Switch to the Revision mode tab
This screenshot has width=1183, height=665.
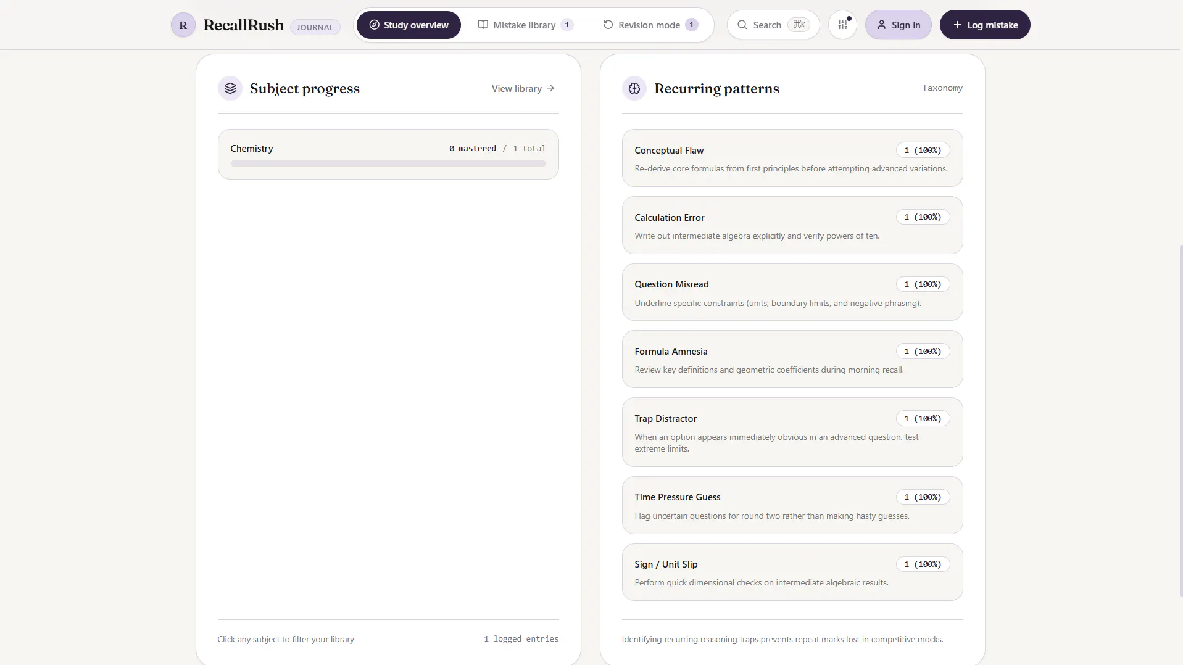650,25
